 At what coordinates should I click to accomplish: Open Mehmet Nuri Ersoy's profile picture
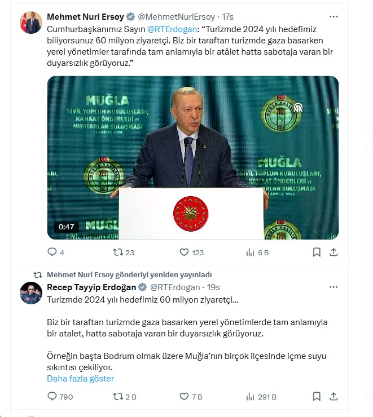pyautogui.click(x=31, y=23)
